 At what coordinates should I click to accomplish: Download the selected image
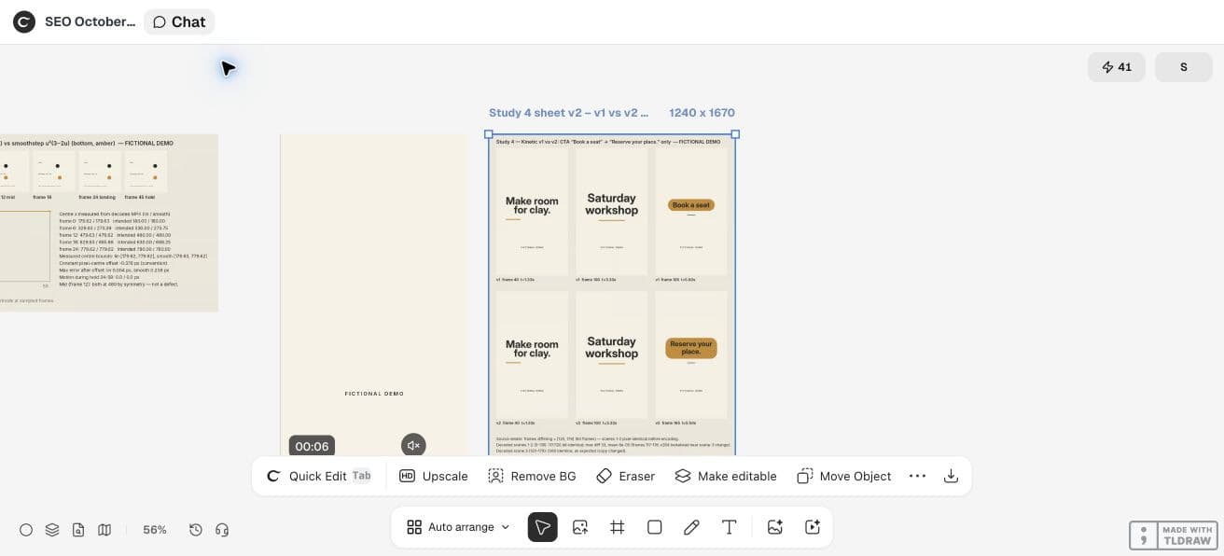coord(951,476)
